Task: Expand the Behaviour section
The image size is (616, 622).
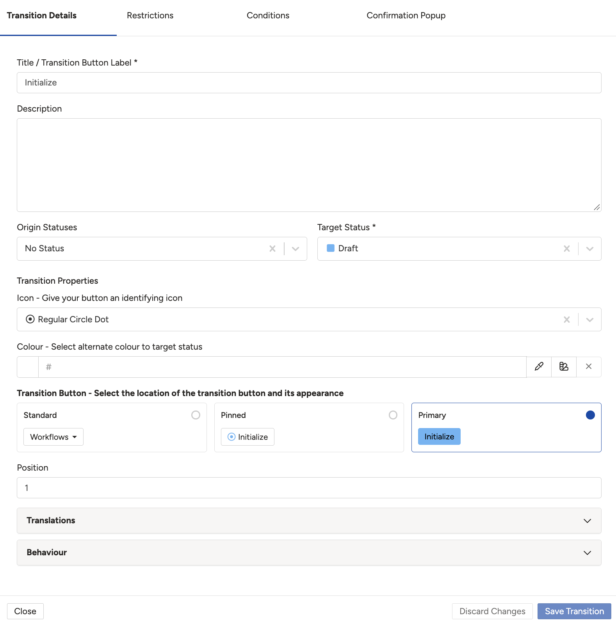Action: [x=309, y=553]
